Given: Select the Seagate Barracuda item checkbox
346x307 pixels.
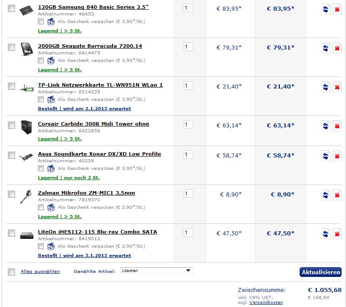Looking at the screenshot, I should (11, 47).
